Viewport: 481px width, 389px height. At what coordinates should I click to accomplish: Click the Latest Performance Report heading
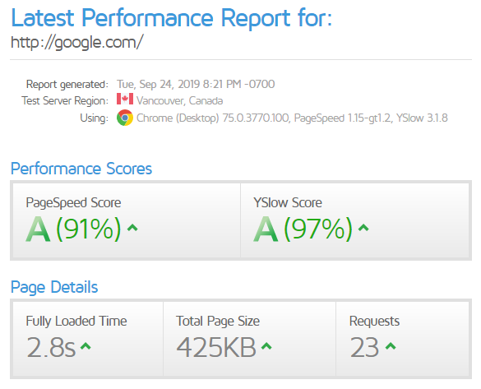172,18
